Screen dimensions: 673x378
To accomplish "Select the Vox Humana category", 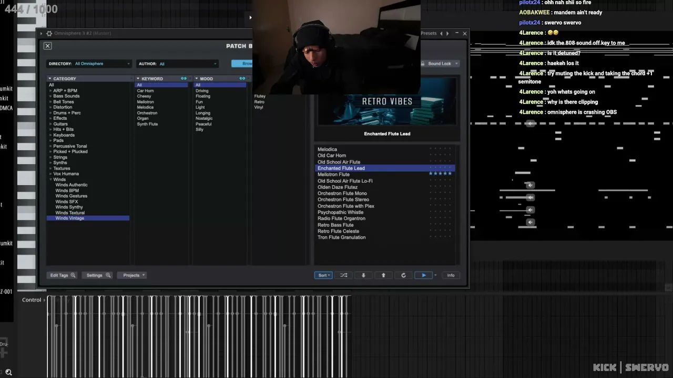I will [x=66, y=174].
